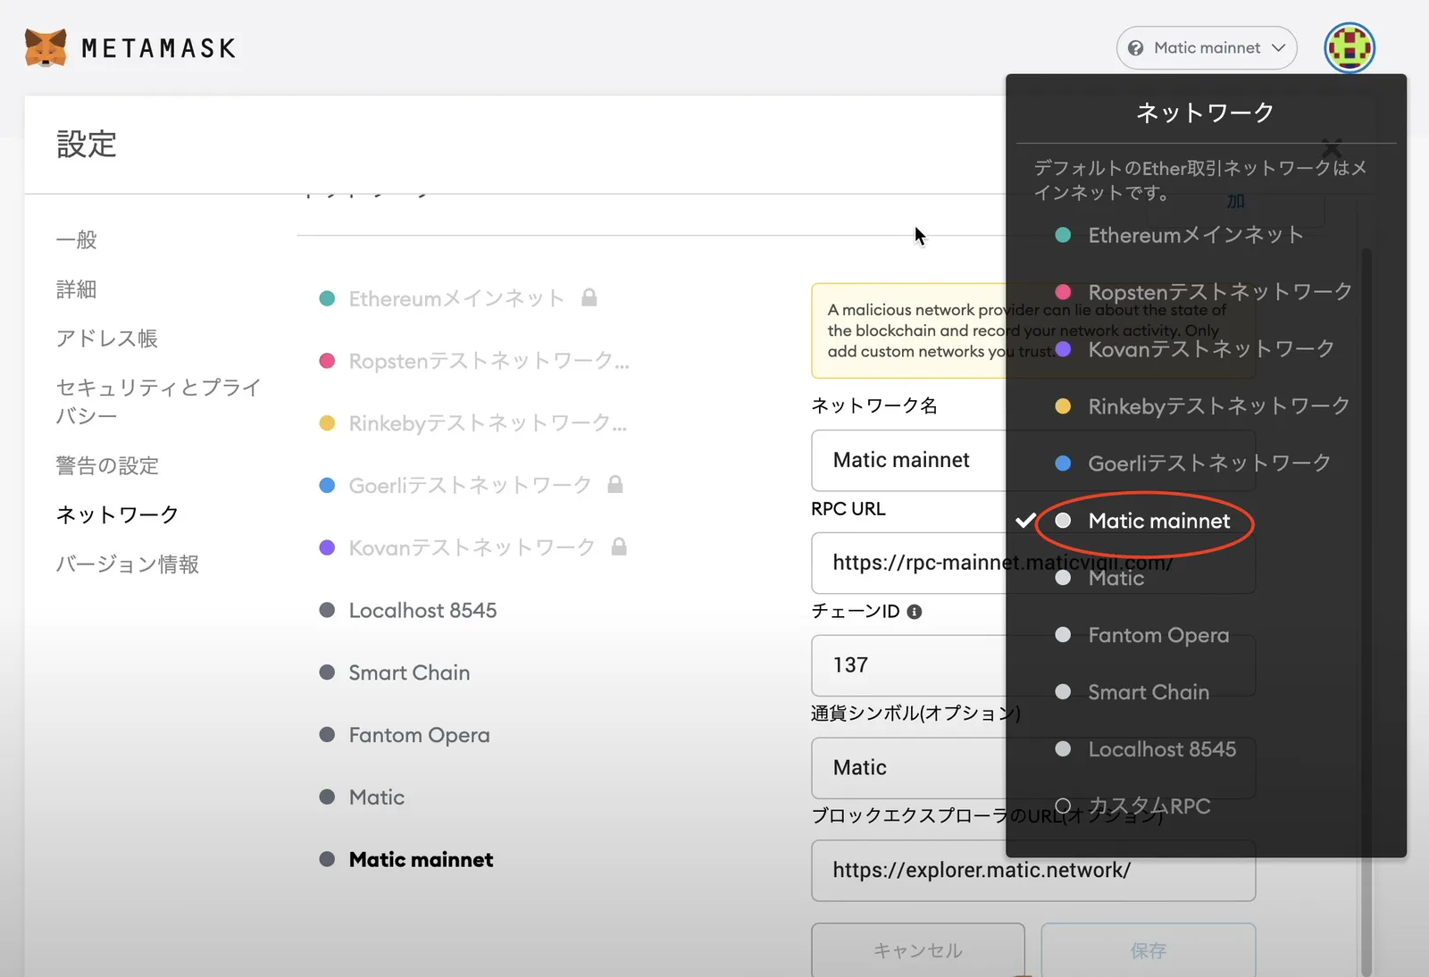Click the lock icon on the Kovan row
This screenshot has width=1429, height=977.
pyautogui.click(x=619, y=547)
